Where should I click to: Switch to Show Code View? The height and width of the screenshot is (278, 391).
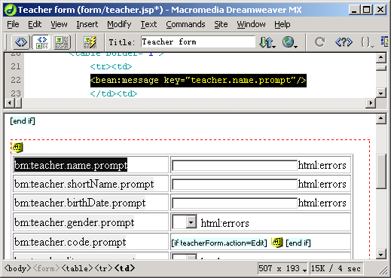pyautogui.click(x=21, y=41)
